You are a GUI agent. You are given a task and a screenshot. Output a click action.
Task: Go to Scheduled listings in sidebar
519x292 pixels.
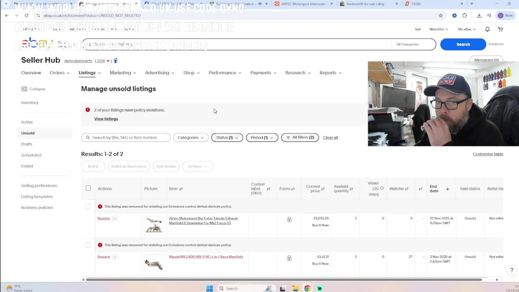[31, 155]
